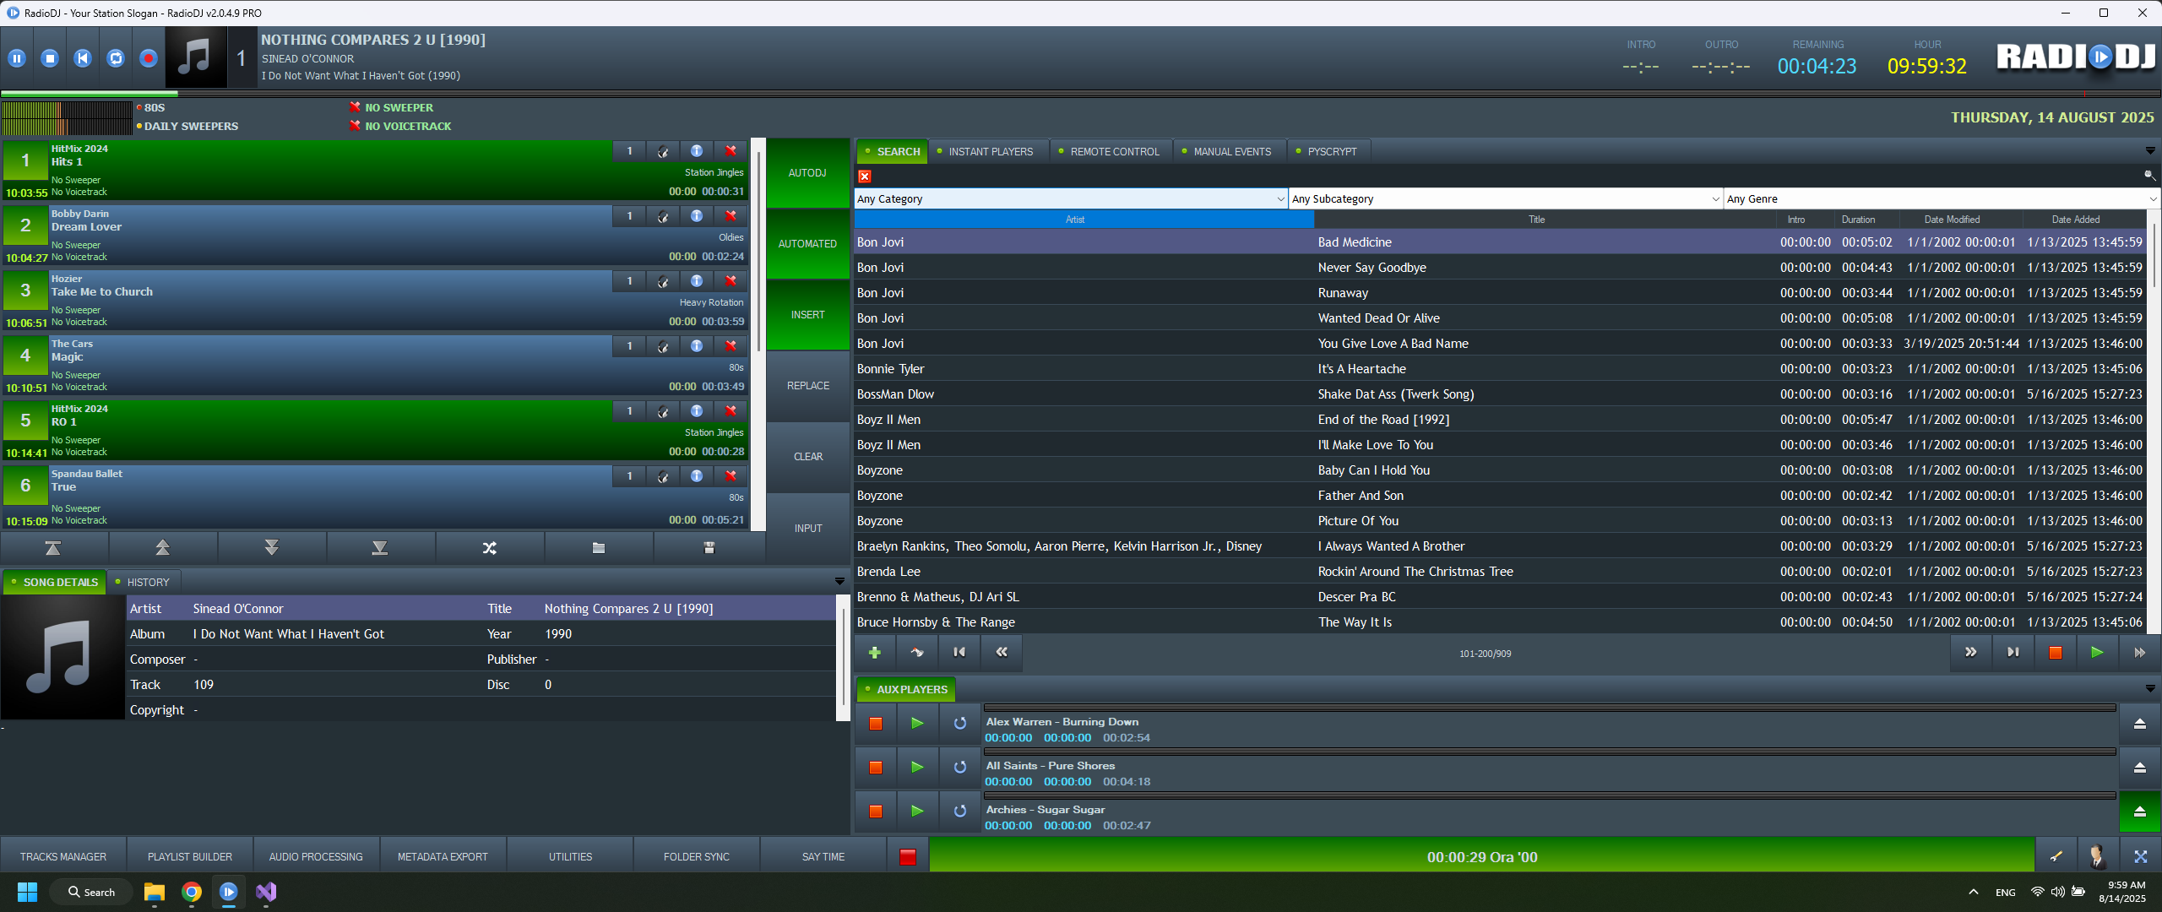Play the Archies Sugar Sugar aux player

[917, 811]
